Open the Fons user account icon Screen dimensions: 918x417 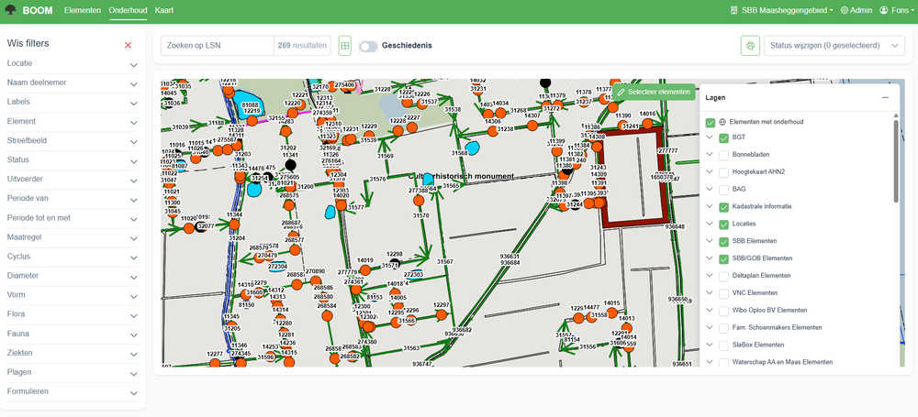882,10
